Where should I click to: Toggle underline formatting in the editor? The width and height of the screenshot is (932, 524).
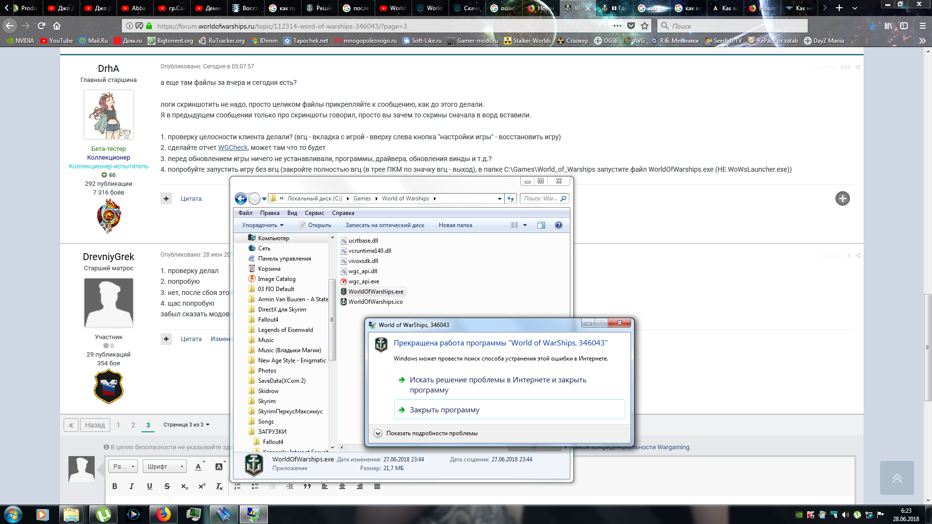(150, 486)
